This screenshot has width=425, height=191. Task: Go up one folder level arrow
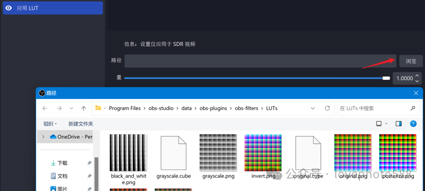(x=83, y=108)
